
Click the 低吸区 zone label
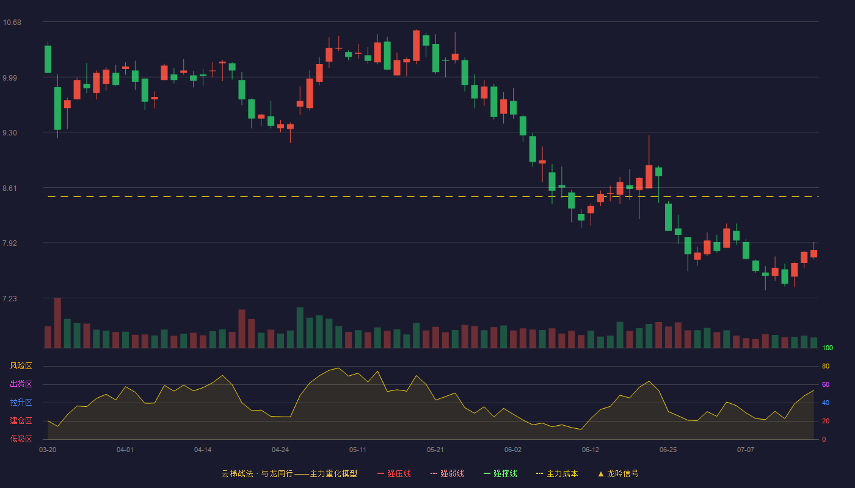[x=21, y=439]
